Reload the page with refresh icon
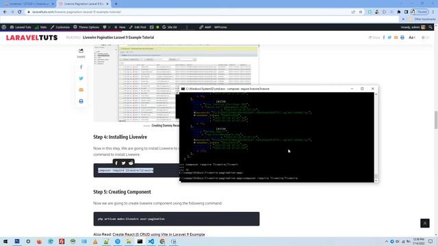This screenshot has height=246, width=438. click(20, 12)
